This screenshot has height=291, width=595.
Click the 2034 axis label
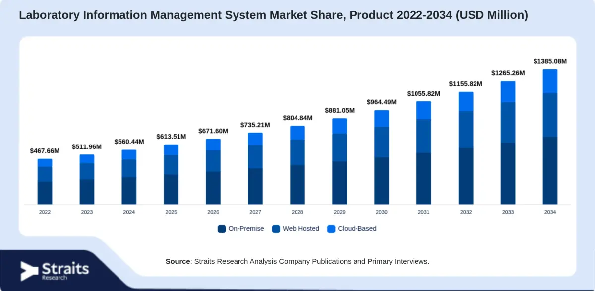pyautogui.click(x=550, y=212)
